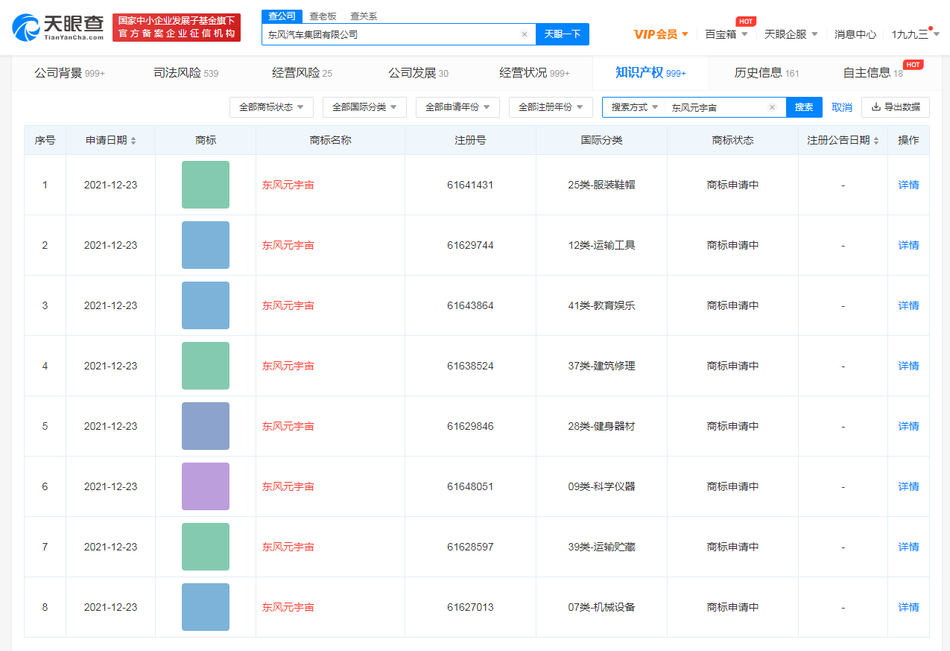Select the 知识产权 tab
Viewport: 950px width, 651px height.
click(x=650, y=73)
